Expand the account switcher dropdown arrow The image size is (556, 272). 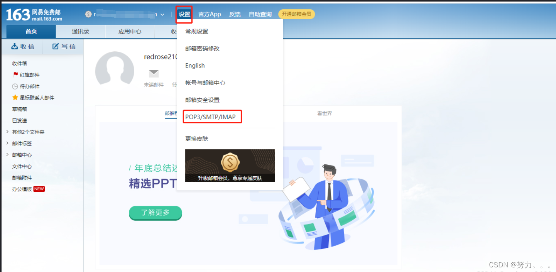[163, 14]
